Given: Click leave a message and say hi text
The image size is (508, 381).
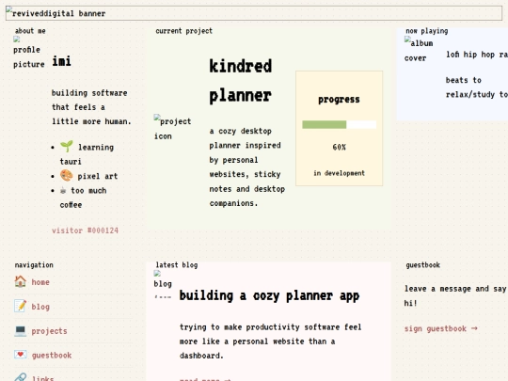Looking at the screenshot, I should click(x=455, y=295).
